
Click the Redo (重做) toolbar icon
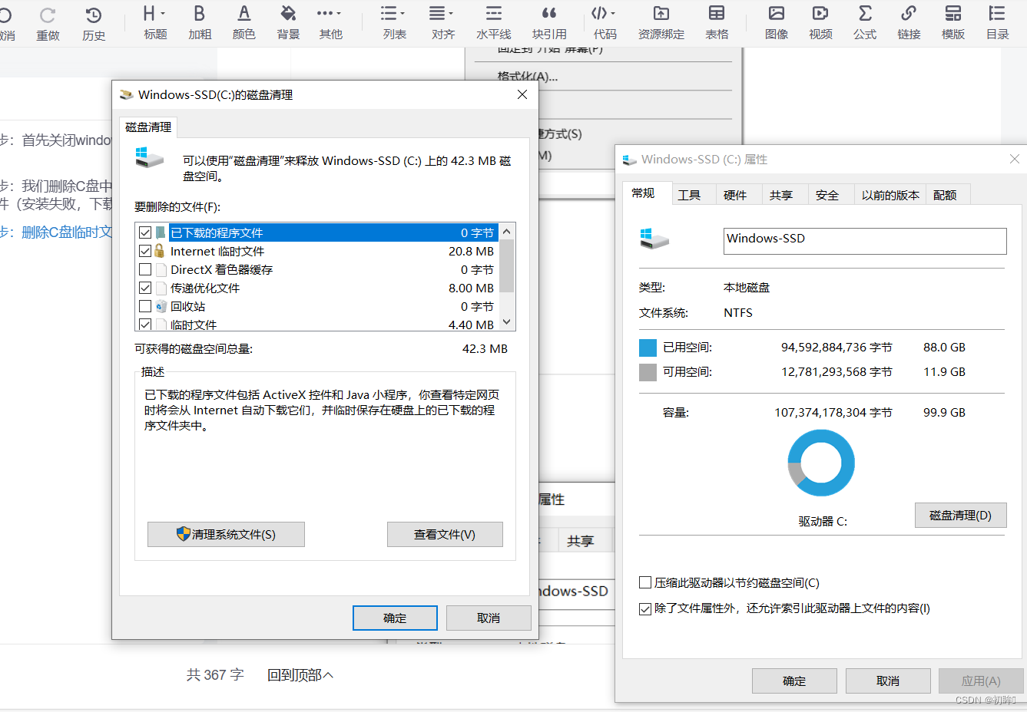[48, 15]
